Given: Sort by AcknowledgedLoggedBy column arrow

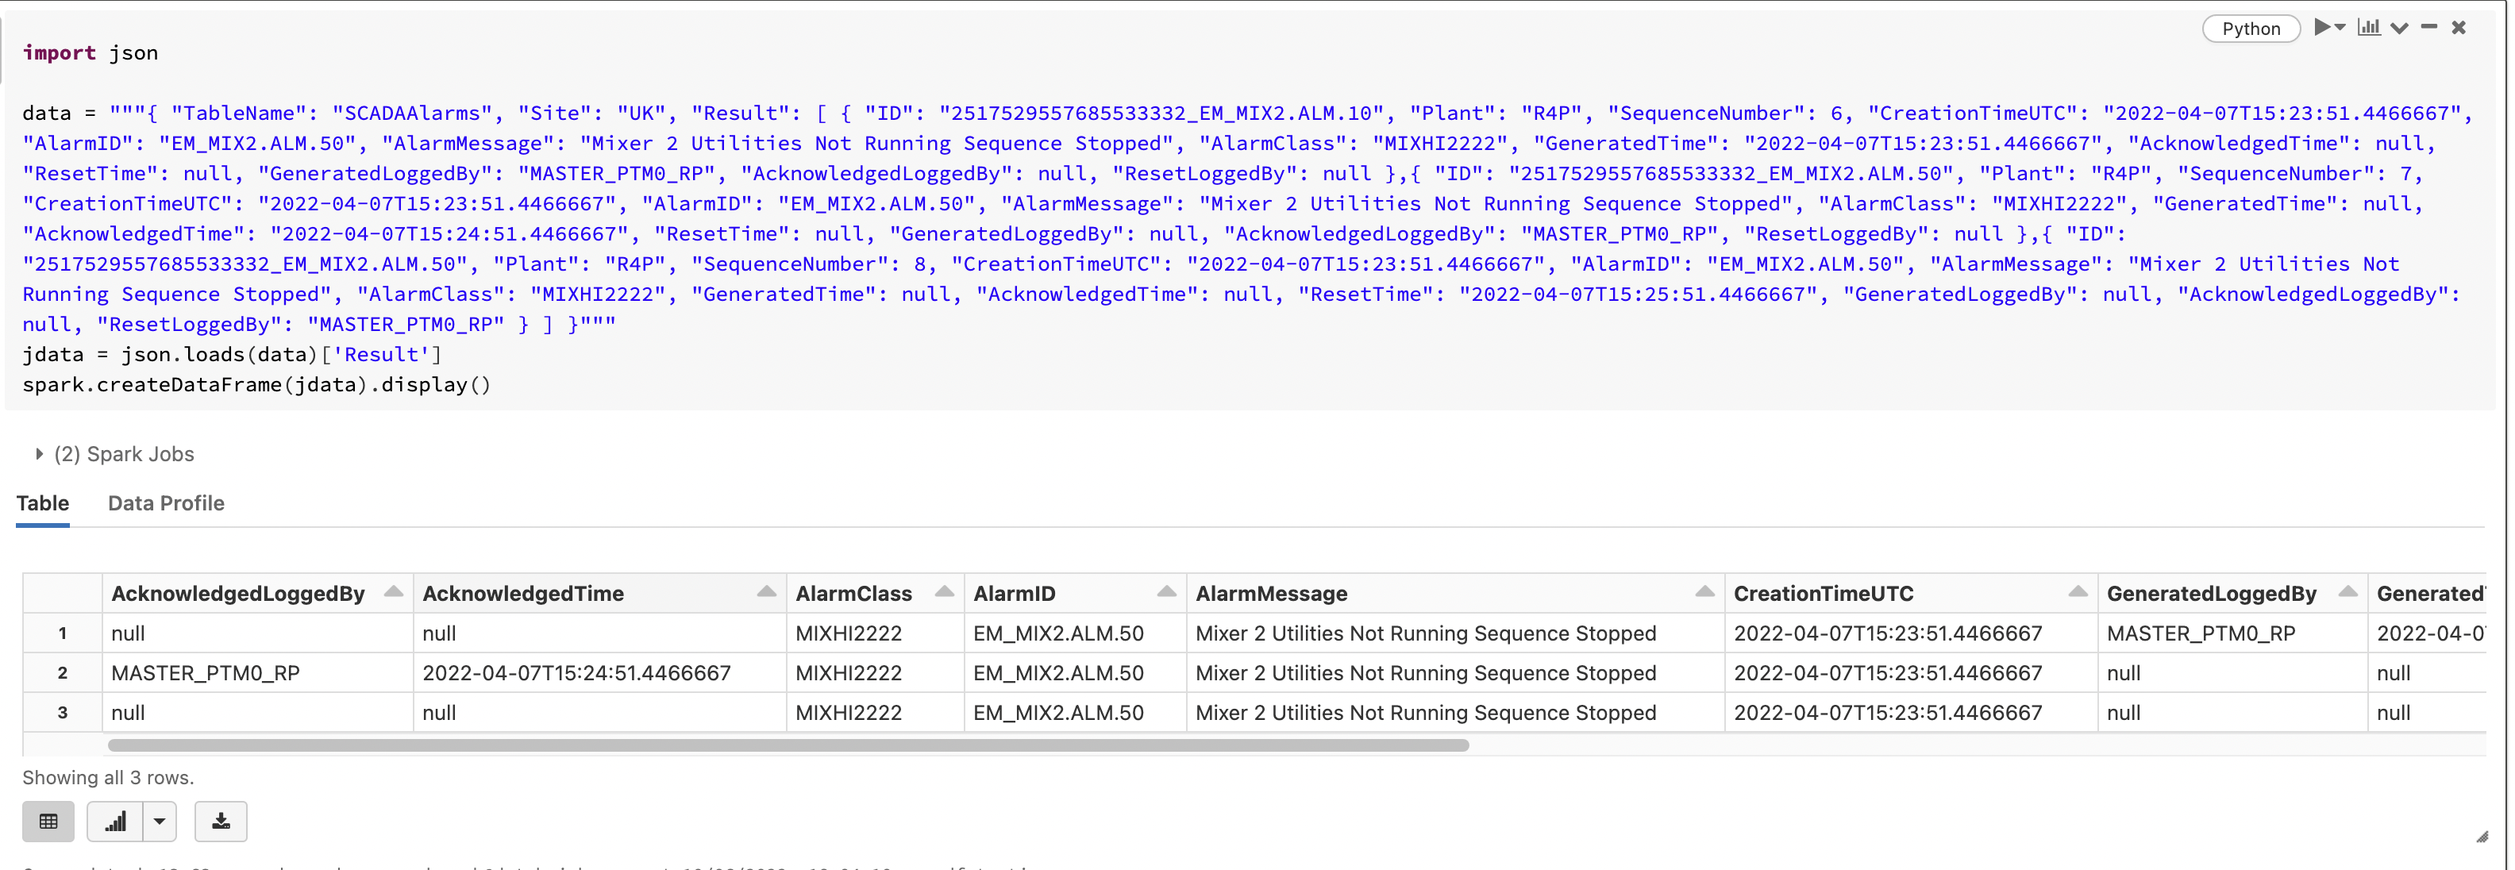Looking at the screenshot, I should coord(394,591).
